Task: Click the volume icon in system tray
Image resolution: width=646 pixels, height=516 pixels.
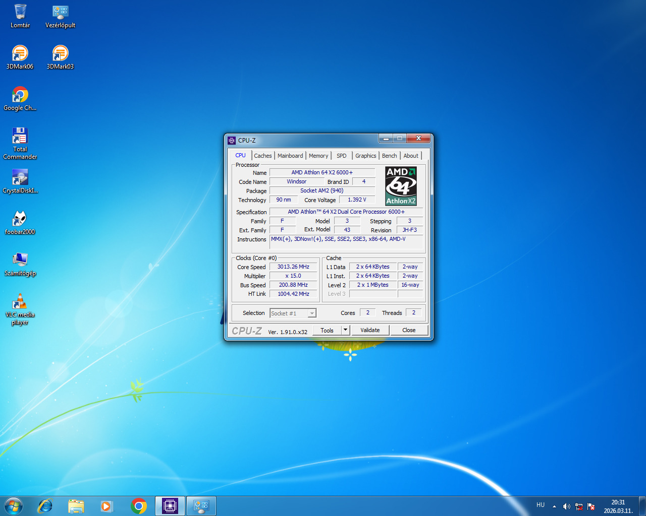Action: pos(566,506)
